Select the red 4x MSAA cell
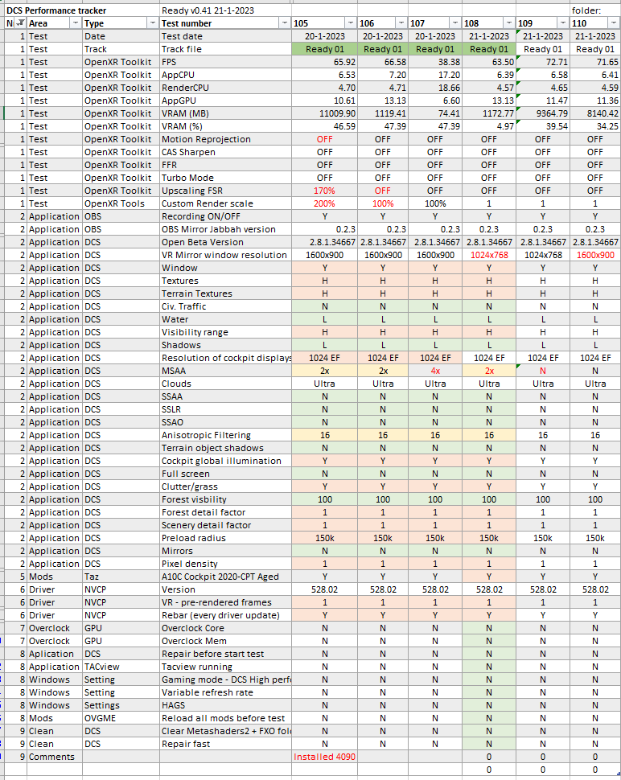This screenshot has width=621, height=780. [x=435, y=371]
